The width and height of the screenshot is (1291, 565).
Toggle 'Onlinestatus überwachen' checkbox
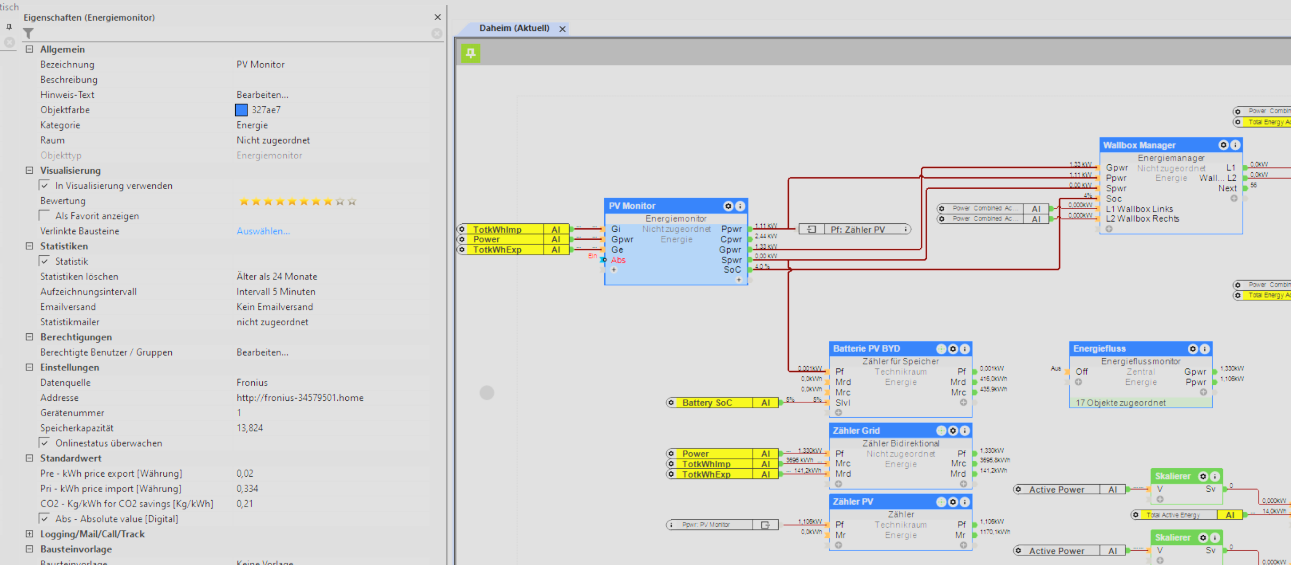tap(45, 443)
